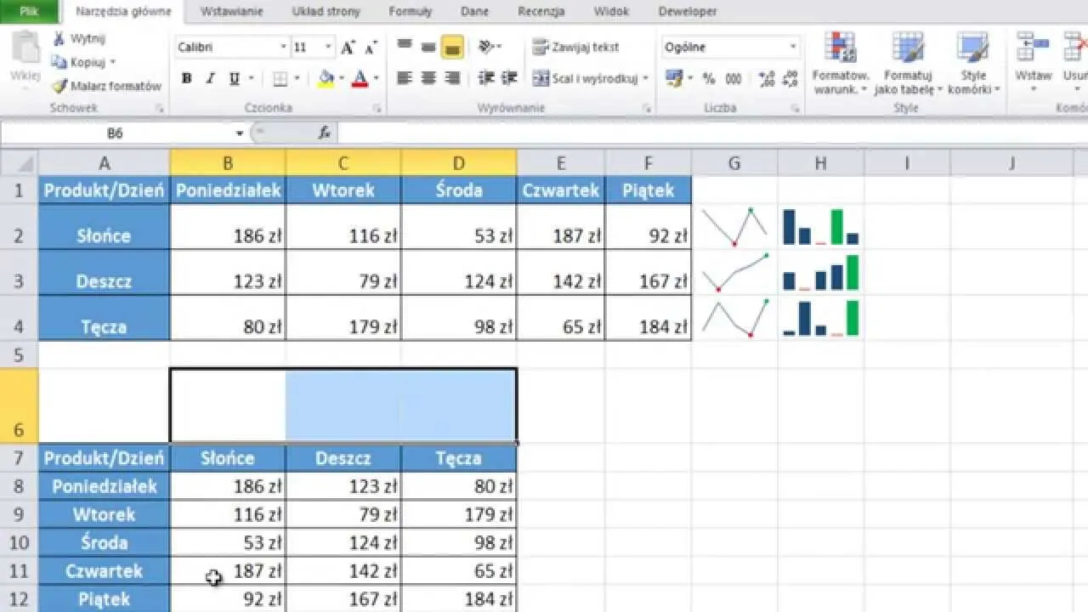The width and height of the screenshot is (1088, 612).
Task: Click the column sparkline in row 3
Action: coord(820,273)
